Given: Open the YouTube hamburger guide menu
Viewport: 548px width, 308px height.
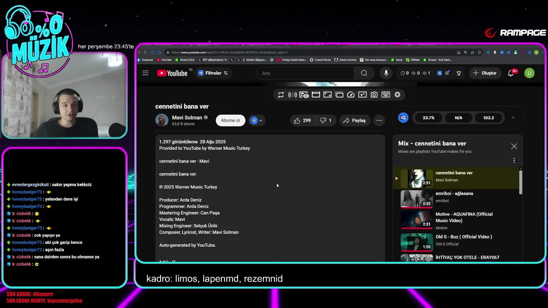Looking at the screenshot, I should tap(146, 73).
